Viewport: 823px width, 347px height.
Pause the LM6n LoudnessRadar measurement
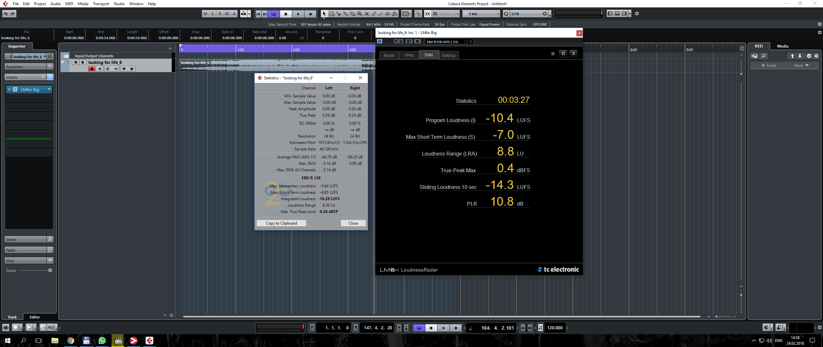click(563, 54)
